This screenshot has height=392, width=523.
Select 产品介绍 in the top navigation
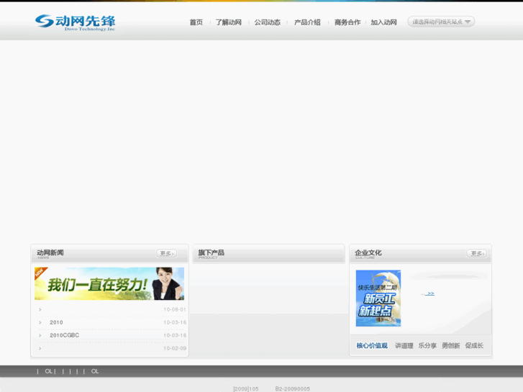(307, 22)
